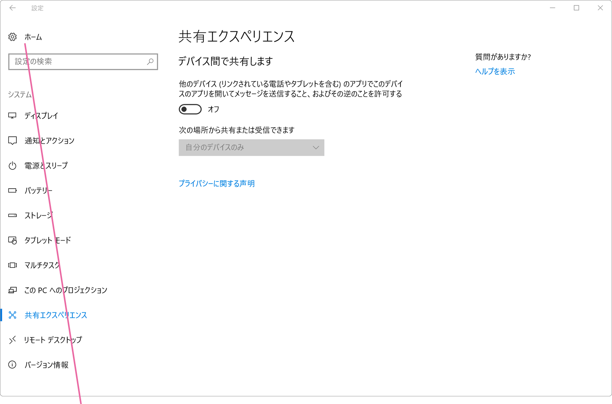Image resolution: width=612 pixels, height=404 pixels.
Task: Click the Tablet mode icon
Action: coord(13,240)
